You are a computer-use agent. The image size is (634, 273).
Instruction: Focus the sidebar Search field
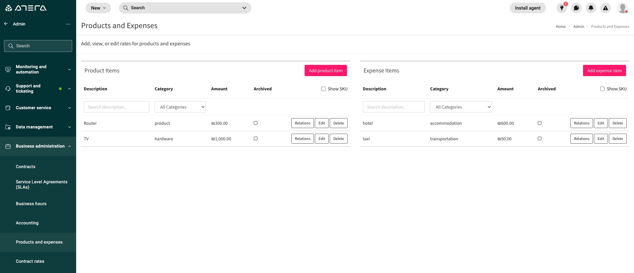pos(38,46)
